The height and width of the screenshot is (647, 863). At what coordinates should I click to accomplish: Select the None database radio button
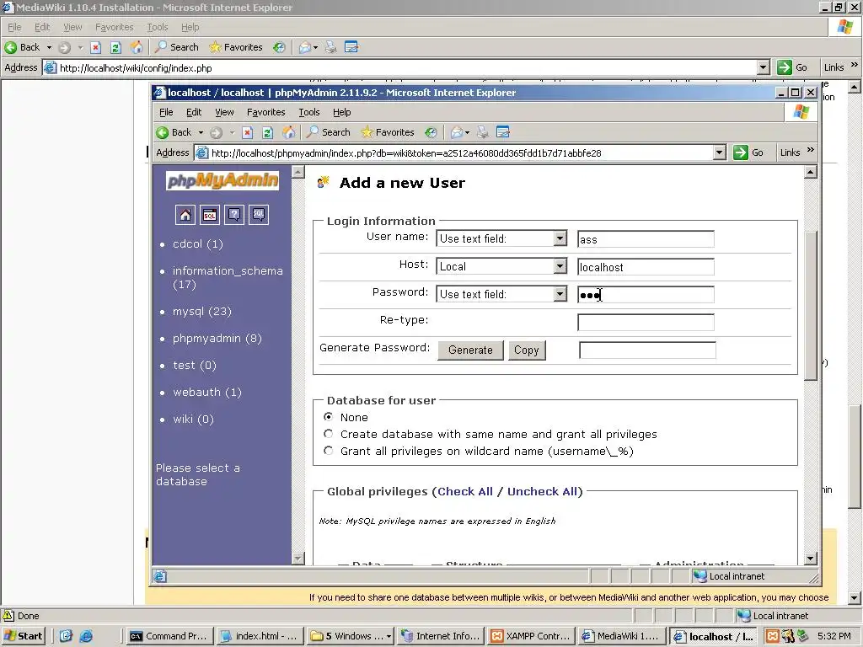point(329,417)
